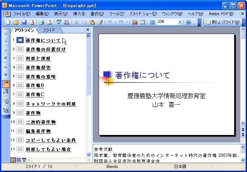Promote outline item with left arrow
Screen dimensions: 247x172
6,34
